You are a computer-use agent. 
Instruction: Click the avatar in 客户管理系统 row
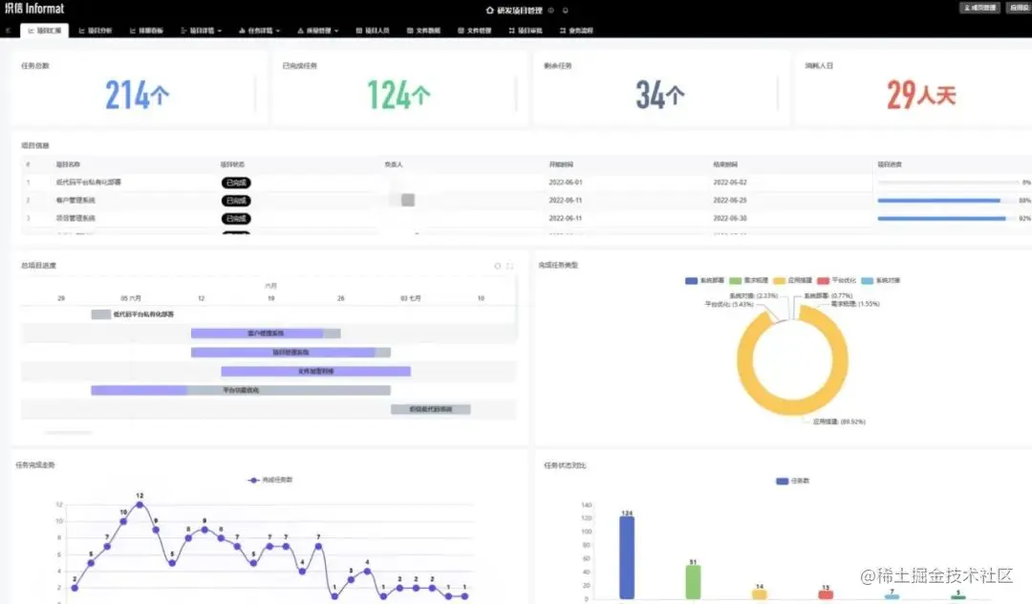point(407,200)
